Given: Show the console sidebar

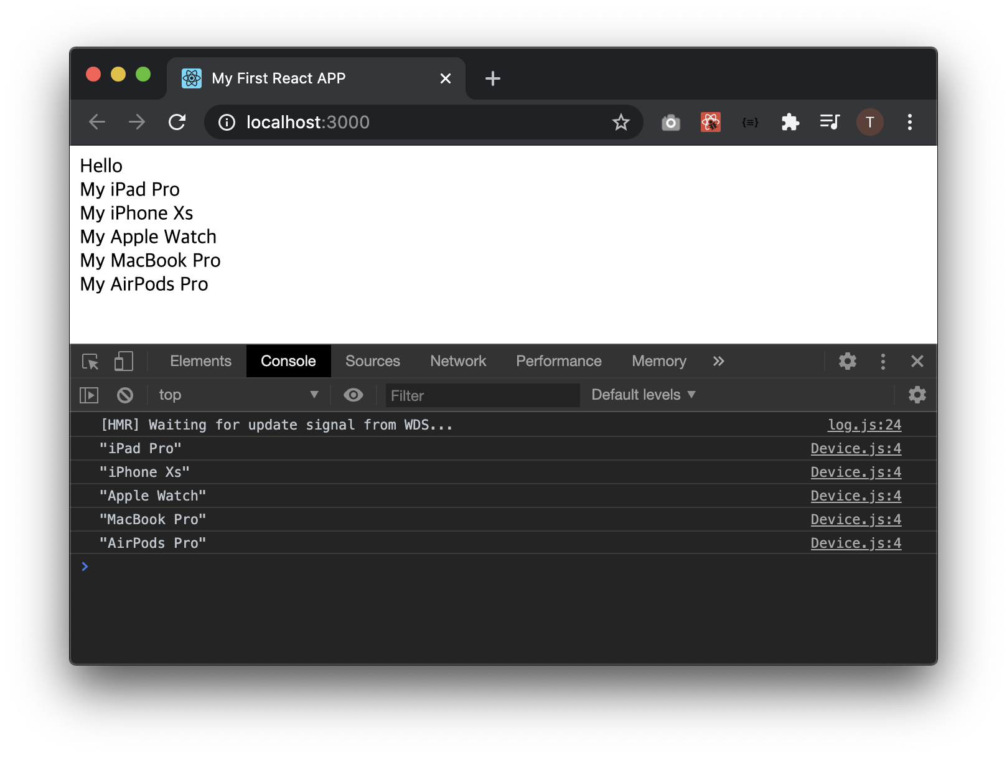Looking at the screenshot, I should coord(89,395).
